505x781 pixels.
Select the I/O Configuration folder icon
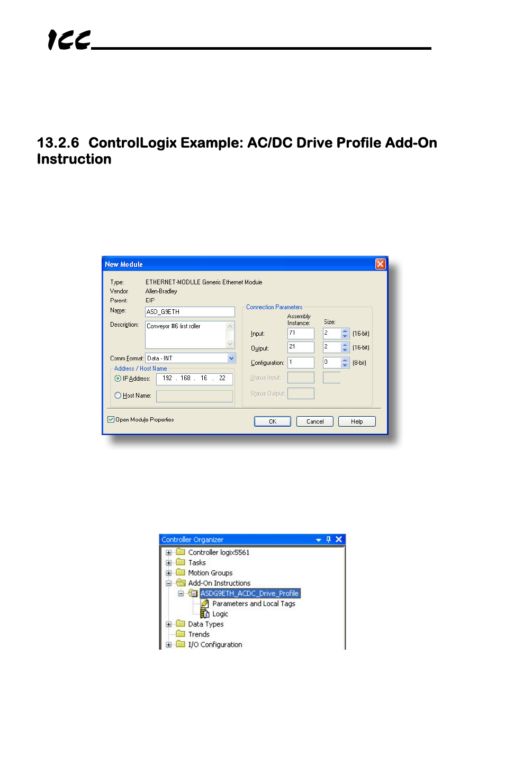pos(181,644)
